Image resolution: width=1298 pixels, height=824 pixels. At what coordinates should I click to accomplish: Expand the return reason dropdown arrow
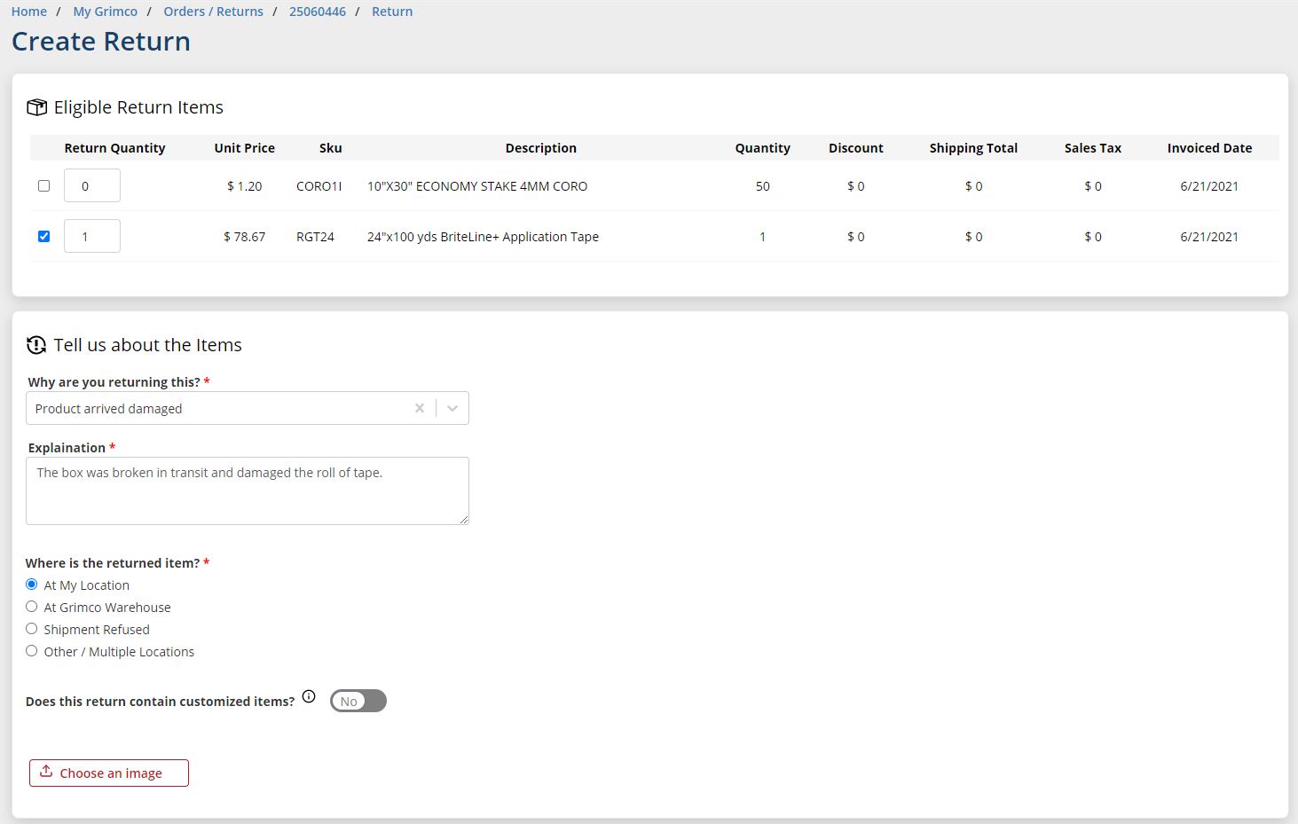pyautogui.click(x=452, y=408)
